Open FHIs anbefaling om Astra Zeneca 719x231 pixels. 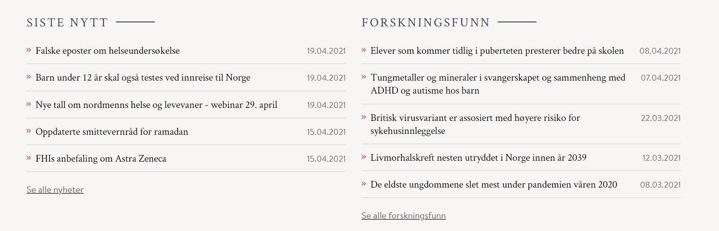point(101,158)
